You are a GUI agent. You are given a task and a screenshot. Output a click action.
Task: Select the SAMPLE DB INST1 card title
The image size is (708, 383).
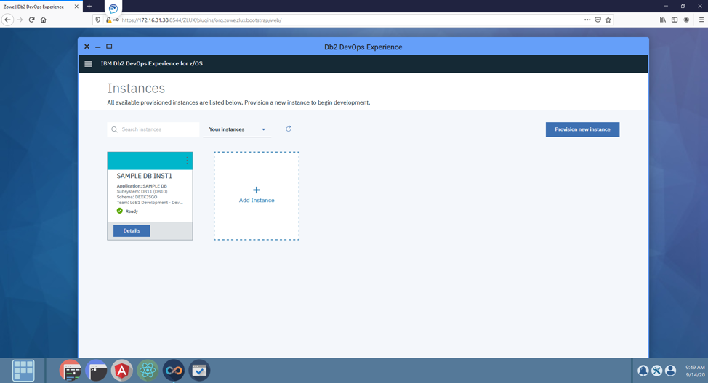click(145, 176)
